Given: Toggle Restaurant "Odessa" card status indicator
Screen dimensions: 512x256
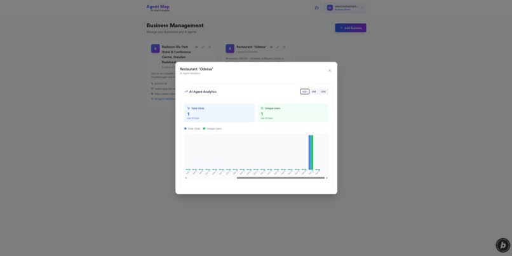Looking at the screenshot, I should click(271, 47).
